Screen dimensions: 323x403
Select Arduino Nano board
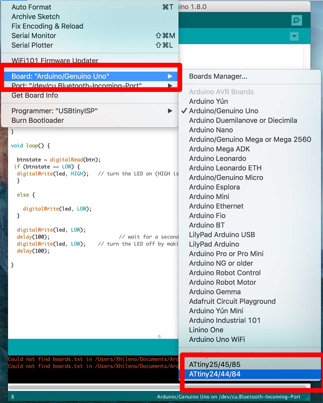250,130
